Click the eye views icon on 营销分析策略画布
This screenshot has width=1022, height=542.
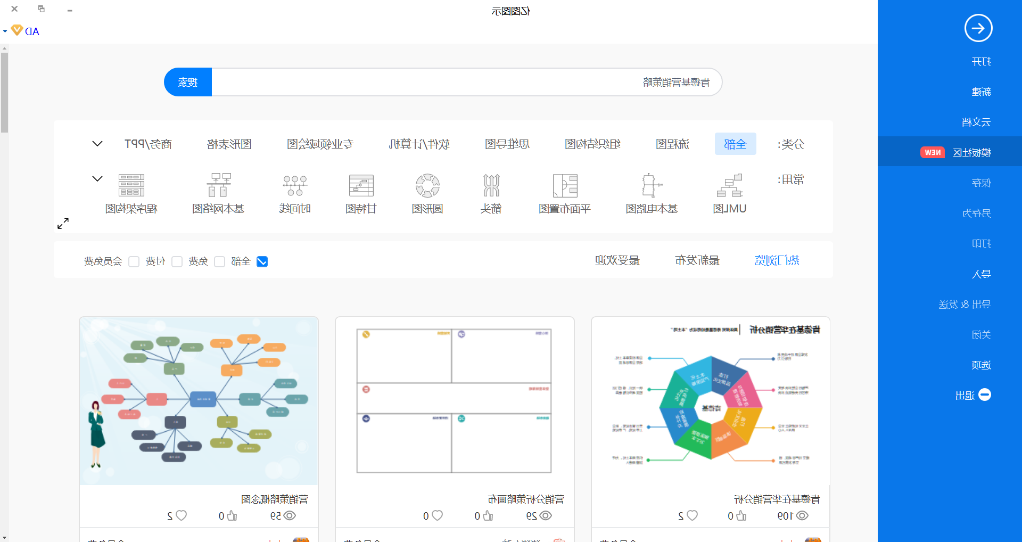546,515
